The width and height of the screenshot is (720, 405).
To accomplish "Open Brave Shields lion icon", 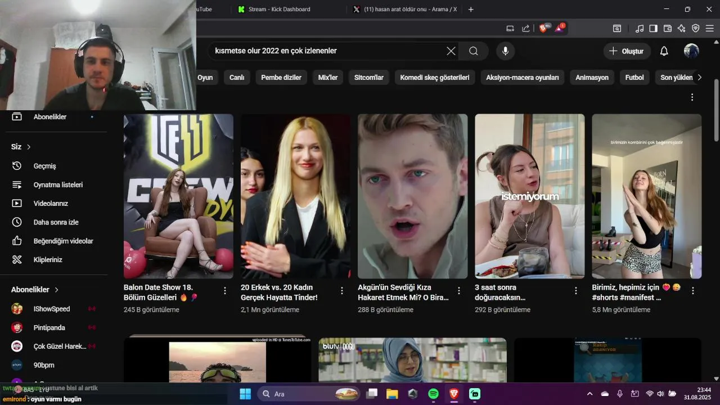I will tap(543, 28).
